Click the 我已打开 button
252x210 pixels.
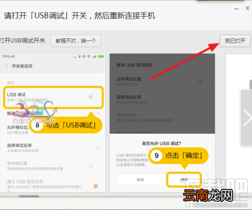point(235,41)
